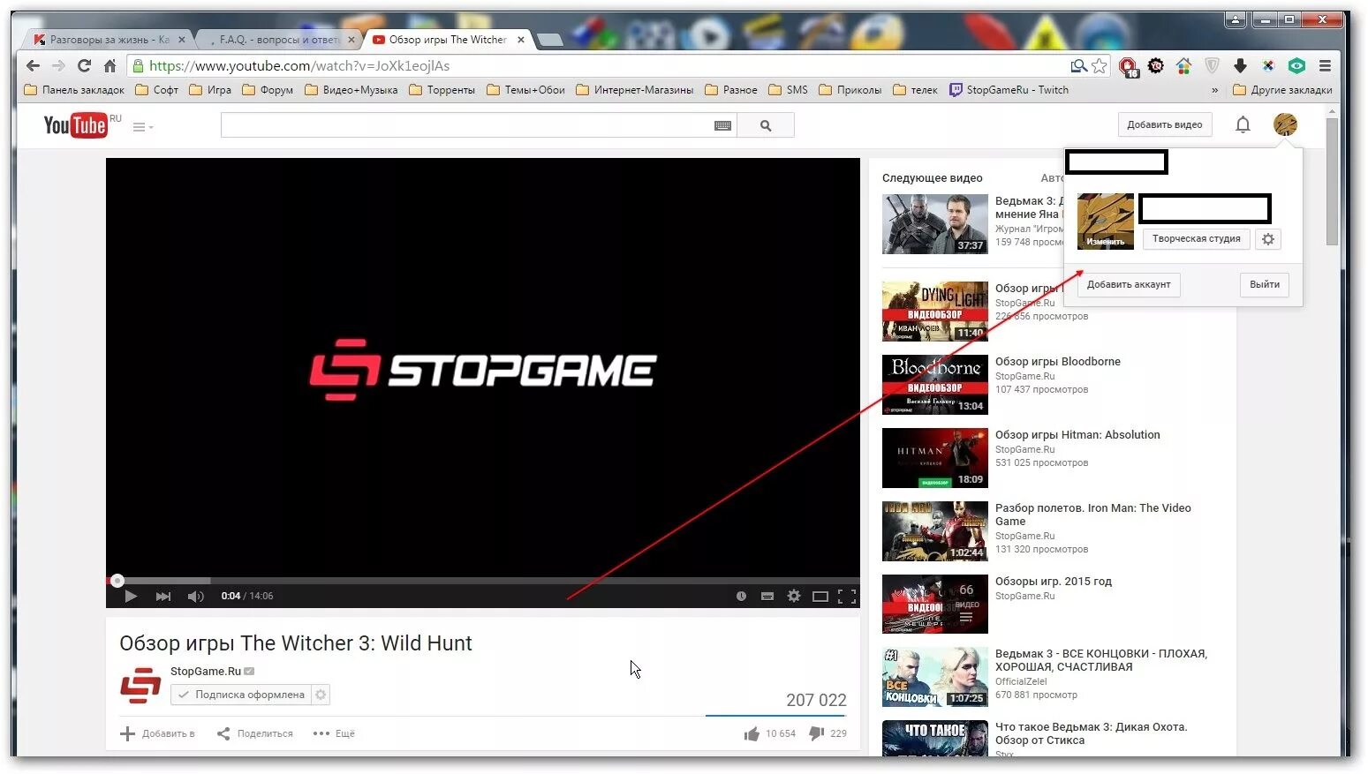Open the Bloodborne review video
The height and width of the screenshot is (774, 1368).
point(1057,362)
